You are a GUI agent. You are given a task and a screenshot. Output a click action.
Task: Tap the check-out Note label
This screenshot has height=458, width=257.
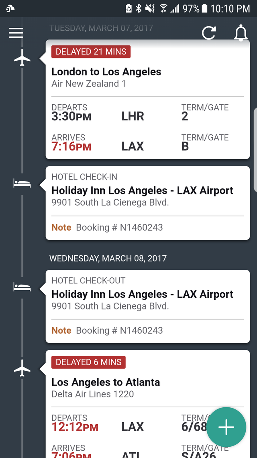point(61,330)
